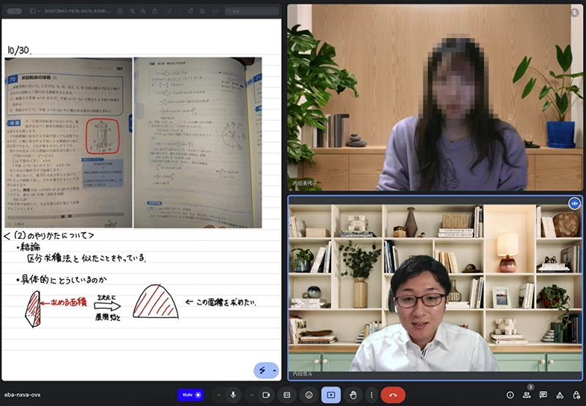The width and height of the screenshot is (586, 406).
Task: Turn off the camera in Meet bar
Action: (x=266, y=395)
